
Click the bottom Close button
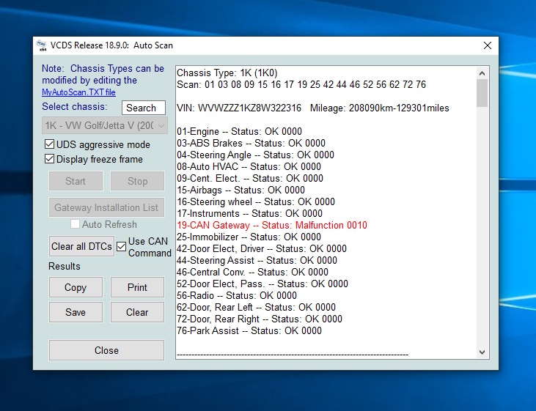[106, 350]
